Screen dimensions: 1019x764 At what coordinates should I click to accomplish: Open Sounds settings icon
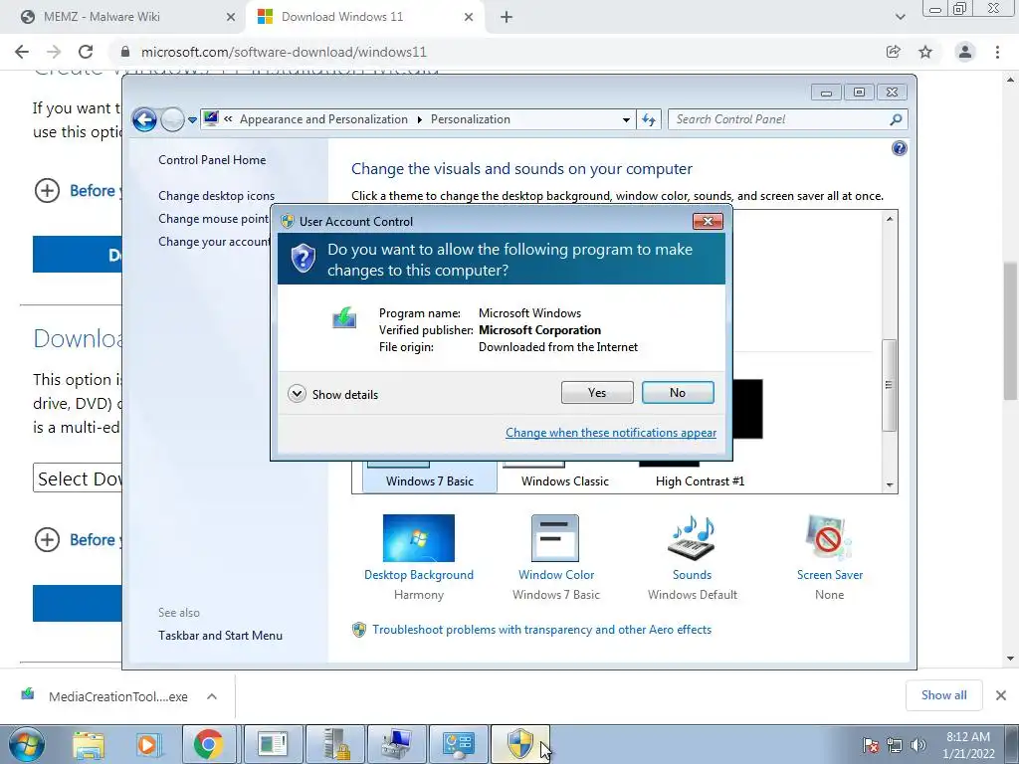tap(692, 538)
